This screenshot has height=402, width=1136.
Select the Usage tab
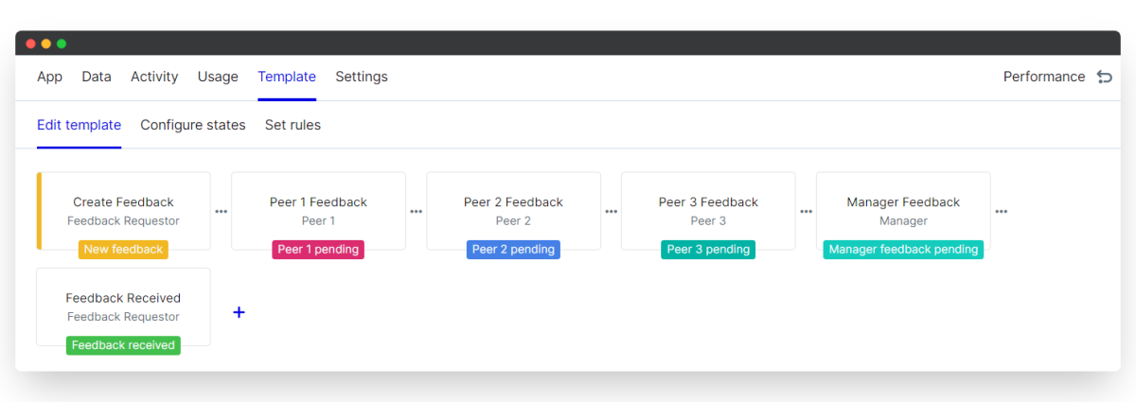tap(218, 77)
